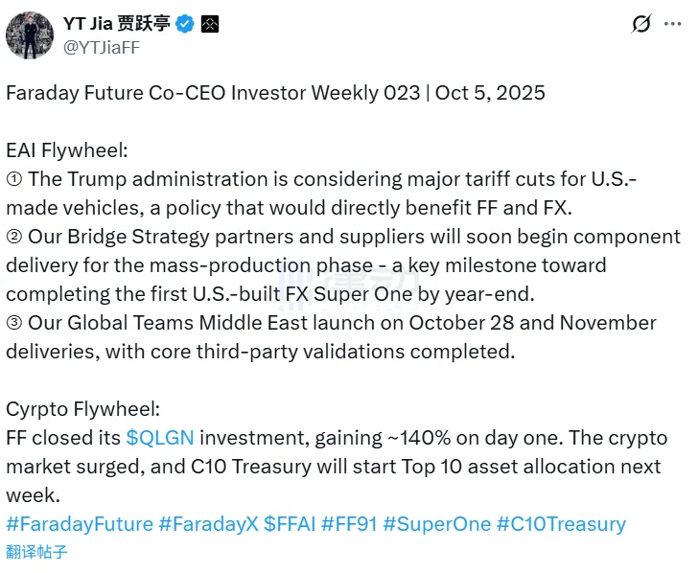Open the #SuperOne hashtag
Viewport: 698px width, 573px height.
point(436,524)
